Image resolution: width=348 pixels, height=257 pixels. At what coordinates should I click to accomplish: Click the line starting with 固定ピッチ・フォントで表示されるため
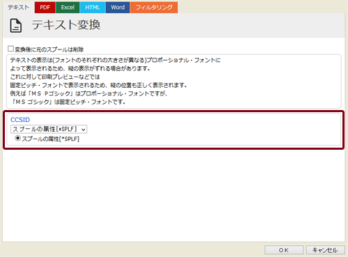99,85
